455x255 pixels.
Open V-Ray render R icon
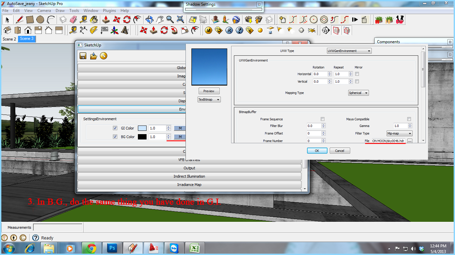click(x=229, y=31)
